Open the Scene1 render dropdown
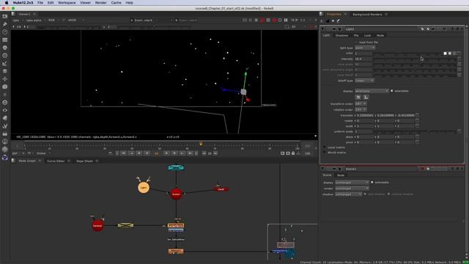469x264 pixels. pyautogui.click(x=352, y=188)
